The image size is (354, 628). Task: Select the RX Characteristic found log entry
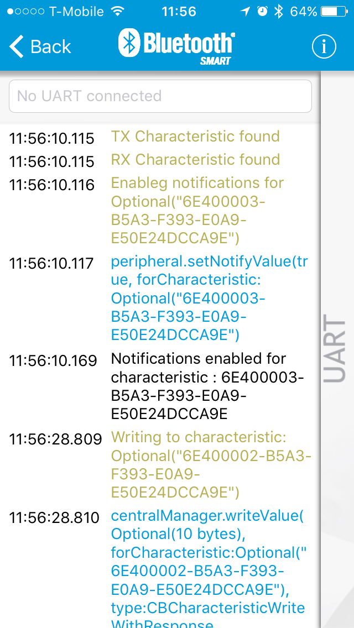pos(160,160)
